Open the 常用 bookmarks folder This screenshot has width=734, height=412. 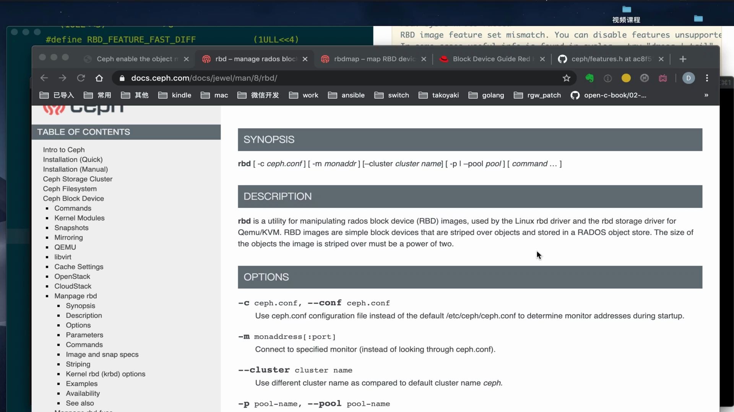point(97,95)
